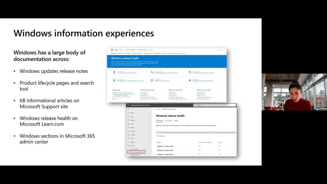Open the Development languages dropdown
This screenshot has width=327, height=184.
click(x=143, y=50)
